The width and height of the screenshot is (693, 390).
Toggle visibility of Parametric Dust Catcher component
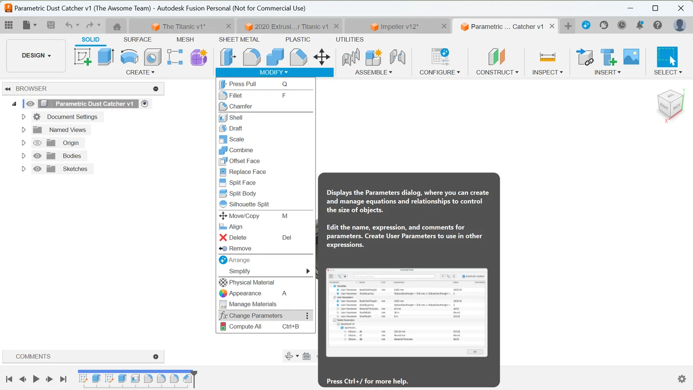[x=30, y=104]
